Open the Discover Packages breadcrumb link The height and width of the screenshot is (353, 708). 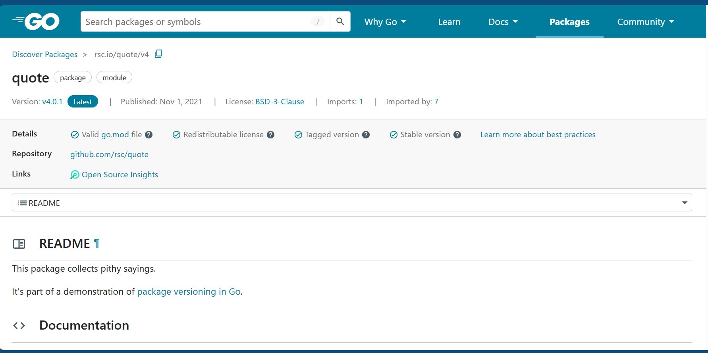[x=45, y=54]
